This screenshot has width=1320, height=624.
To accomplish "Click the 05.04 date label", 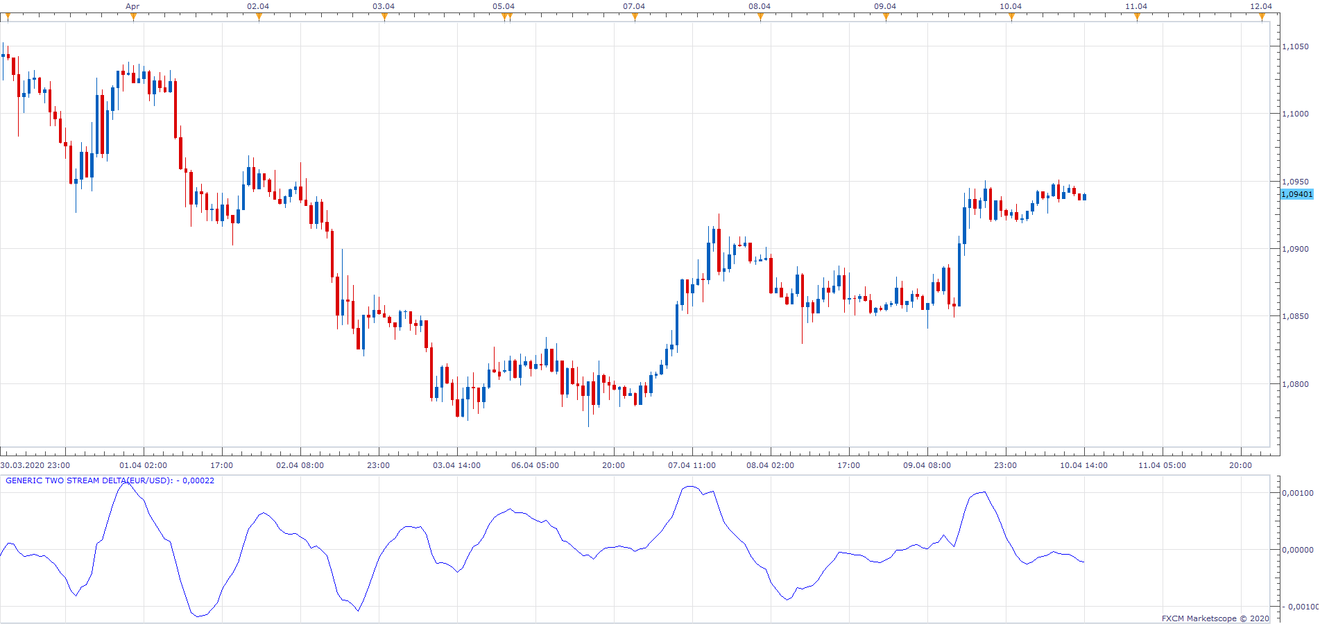I will [504, 6].
